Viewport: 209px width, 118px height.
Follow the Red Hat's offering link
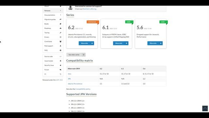point(90,9)
